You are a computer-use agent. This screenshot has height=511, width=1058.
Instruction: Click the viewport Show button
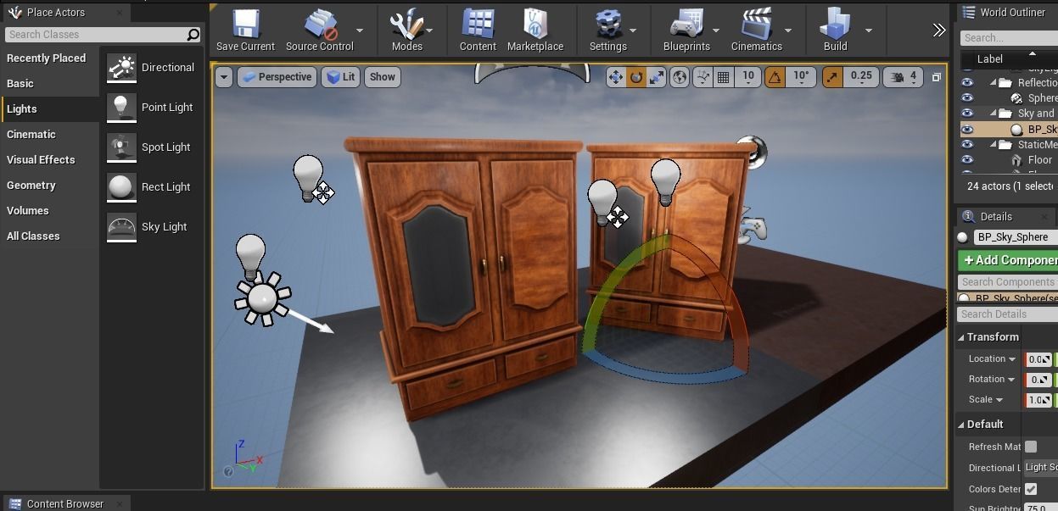[x=383, y=77]
